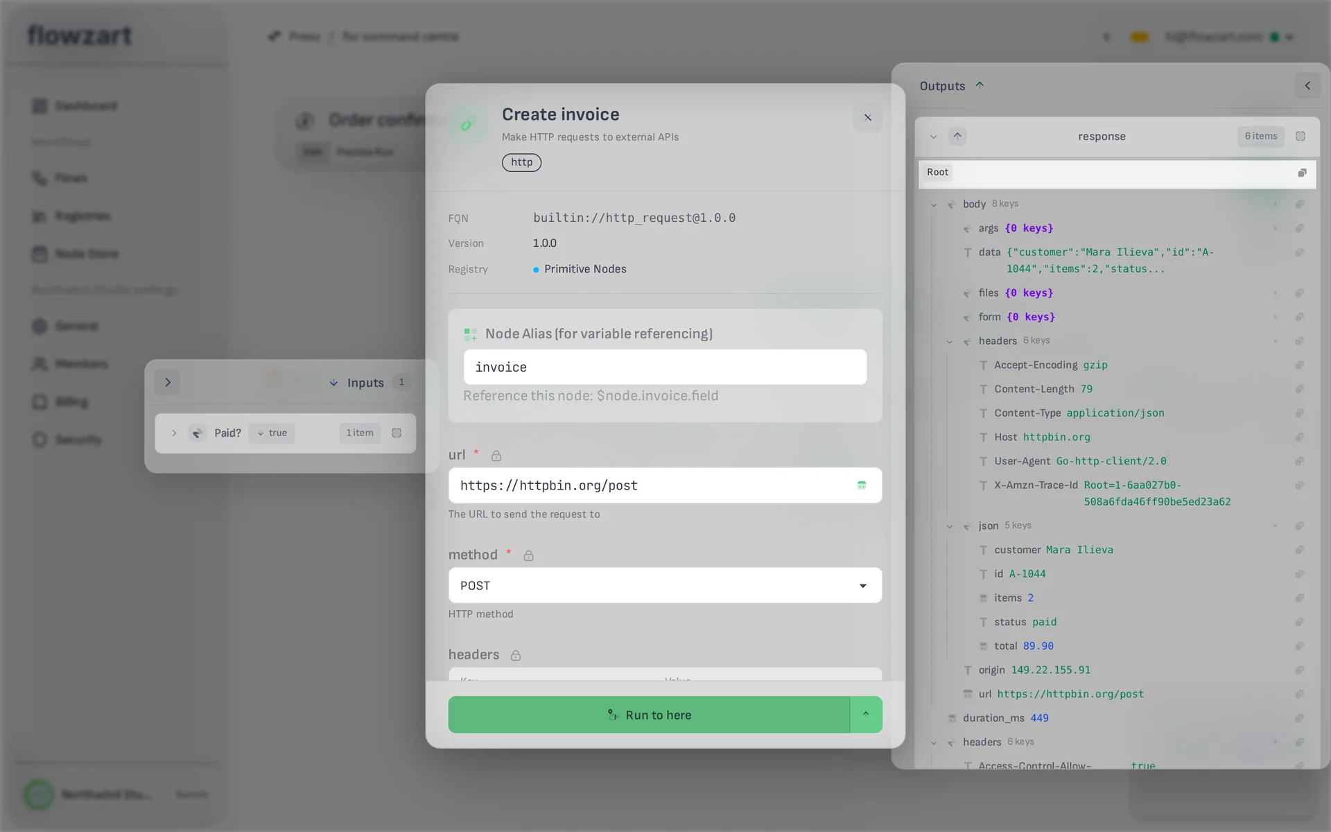Open the Paid? true branch dropdown
Screen dimensions: 1331x832
[x=272, y=433]
